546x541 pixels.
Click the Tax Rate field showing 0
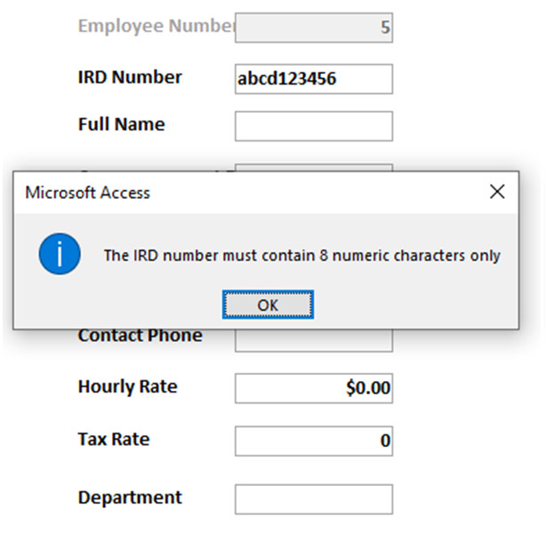(314, 441)
